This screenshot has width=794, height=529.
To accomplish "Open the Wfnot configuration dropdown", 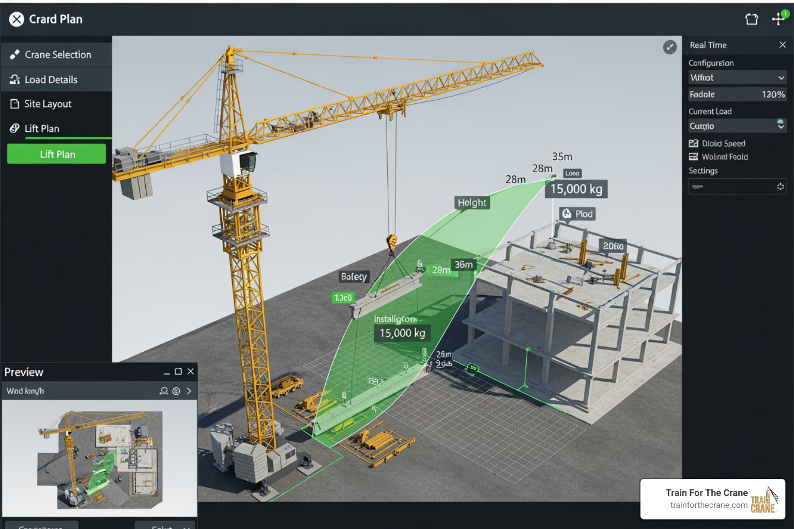I will 737,77.
